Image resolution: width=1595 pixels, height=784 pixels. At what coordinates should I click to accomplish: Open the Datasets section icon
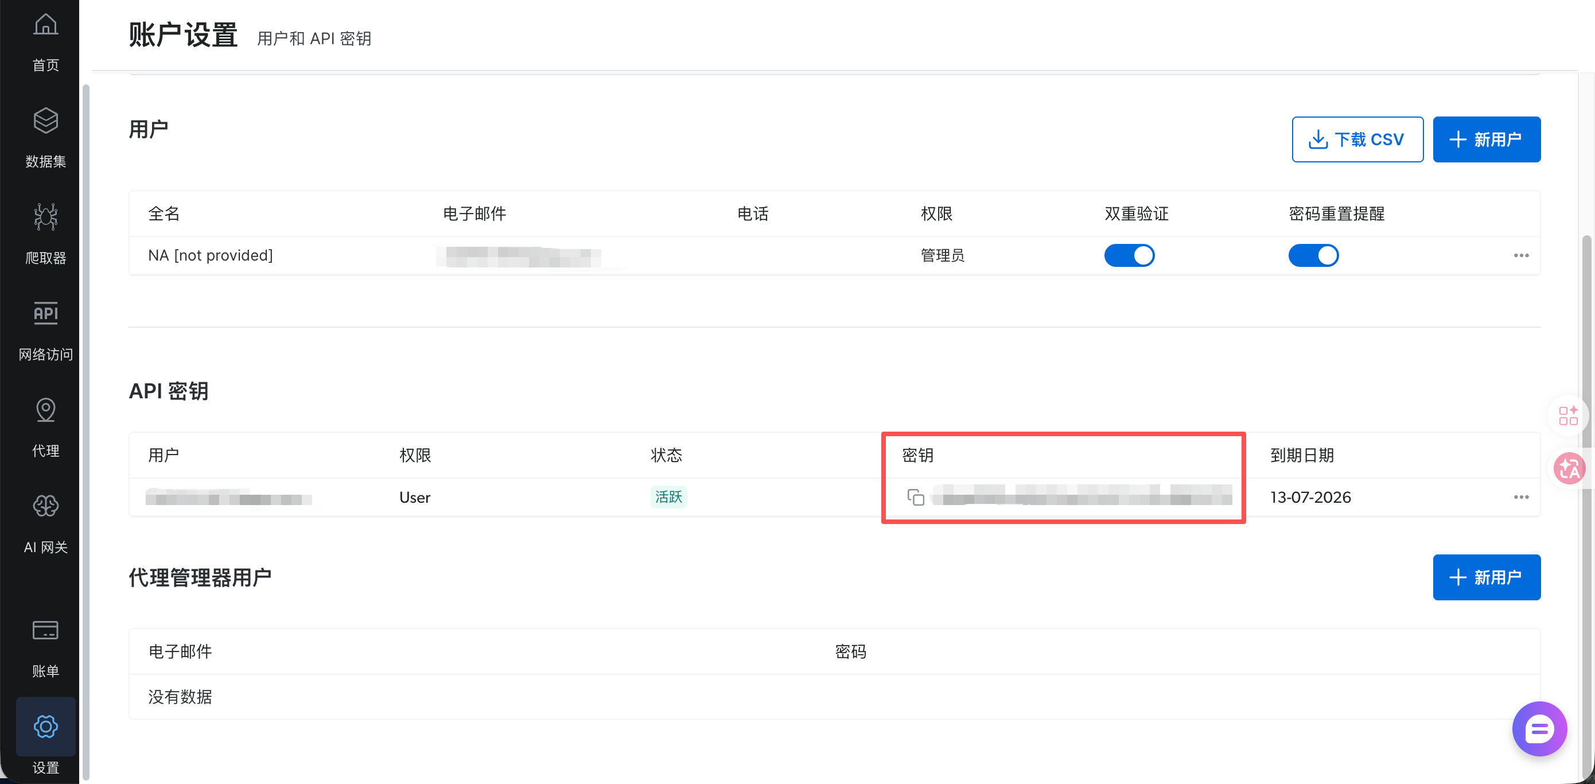click(45, 121)
